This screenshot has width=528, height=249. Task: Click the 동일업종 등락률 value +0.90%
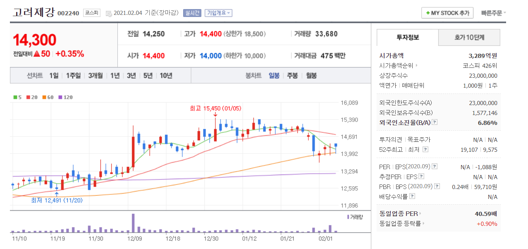click(487, 224)
